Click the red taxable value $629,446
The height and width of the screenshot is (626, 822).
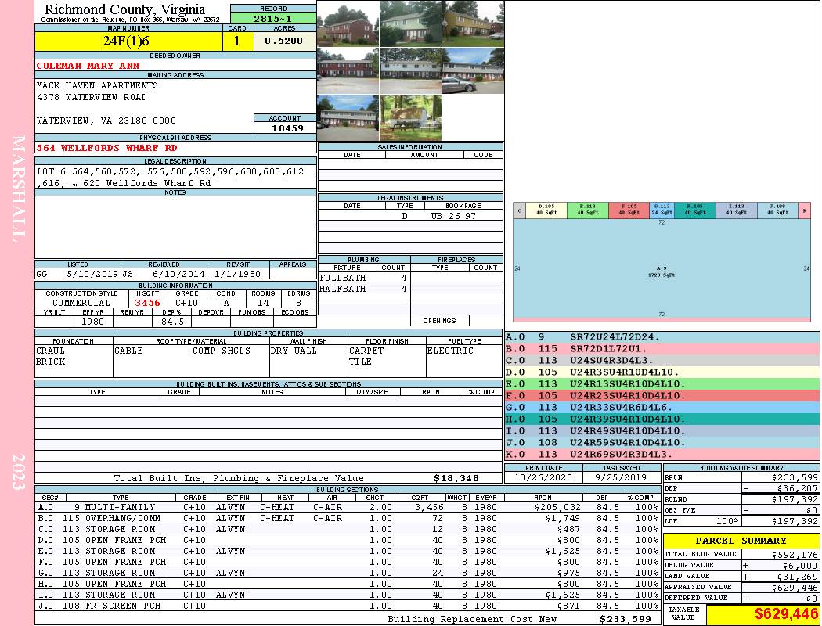(785, 614)
